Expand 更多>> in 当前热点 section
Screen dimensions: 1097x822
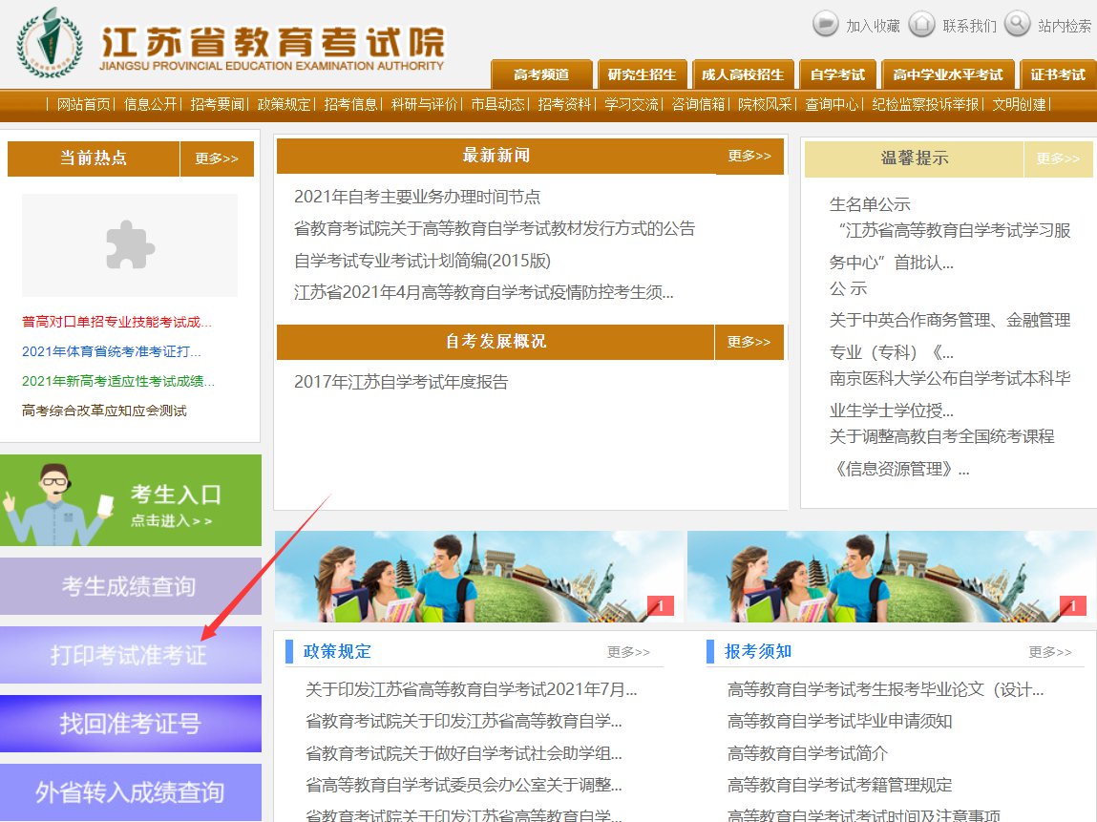217,159
